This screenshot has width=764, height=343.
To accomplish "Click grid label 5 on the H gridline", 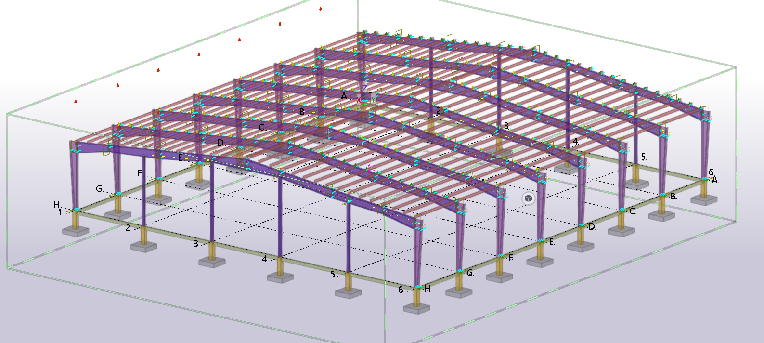I will coord(333,274).
